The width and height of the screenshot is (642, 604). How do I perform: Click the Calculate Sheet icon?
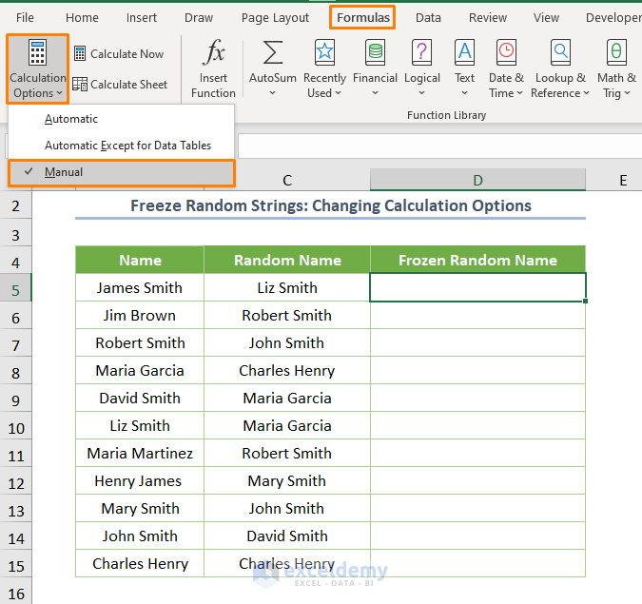[x=80, y=85]
